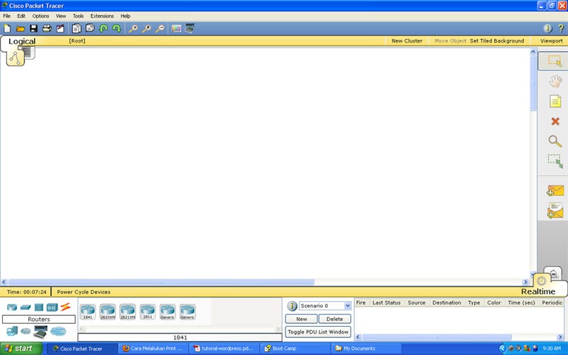Viewport: 568px width, 355px height.
Task: Pick the Resize Shape tool
Action: (x=555, y=161)
